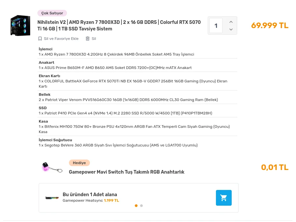Click the İşlemci Soğutucu heading

point(55,140)
